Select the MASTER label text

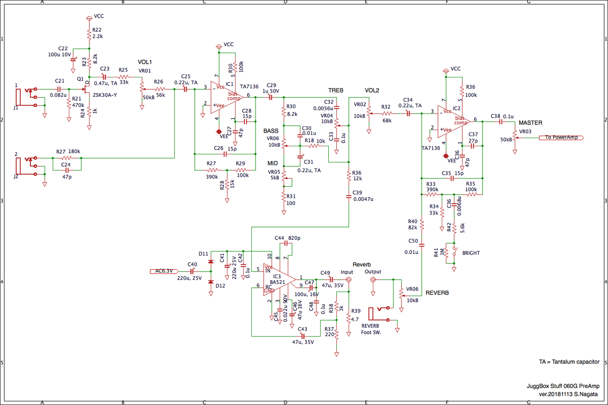point(531,123)
